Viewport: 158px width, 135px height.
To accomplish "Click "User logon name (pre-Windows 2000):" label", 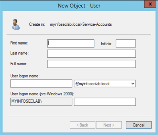I will [x=42, y=94].
